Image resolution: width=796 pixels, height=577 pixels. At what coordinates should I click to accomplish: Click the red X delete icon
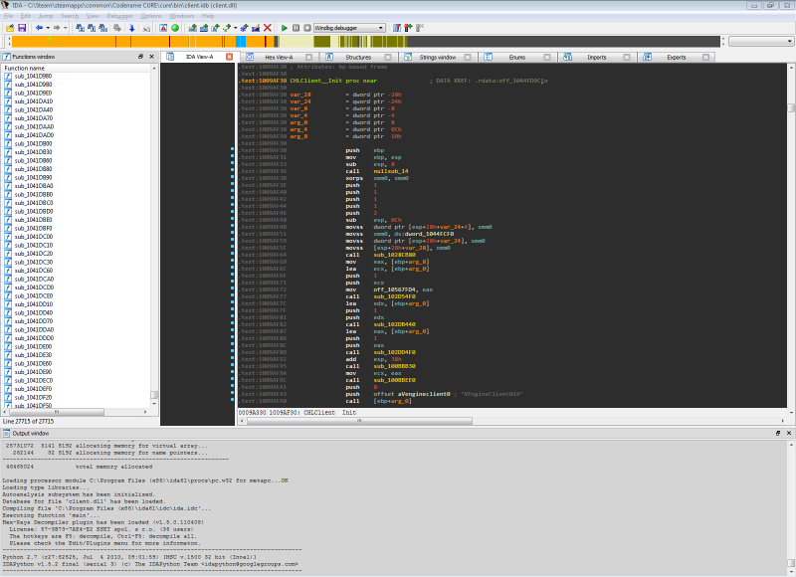coord(268,28)
